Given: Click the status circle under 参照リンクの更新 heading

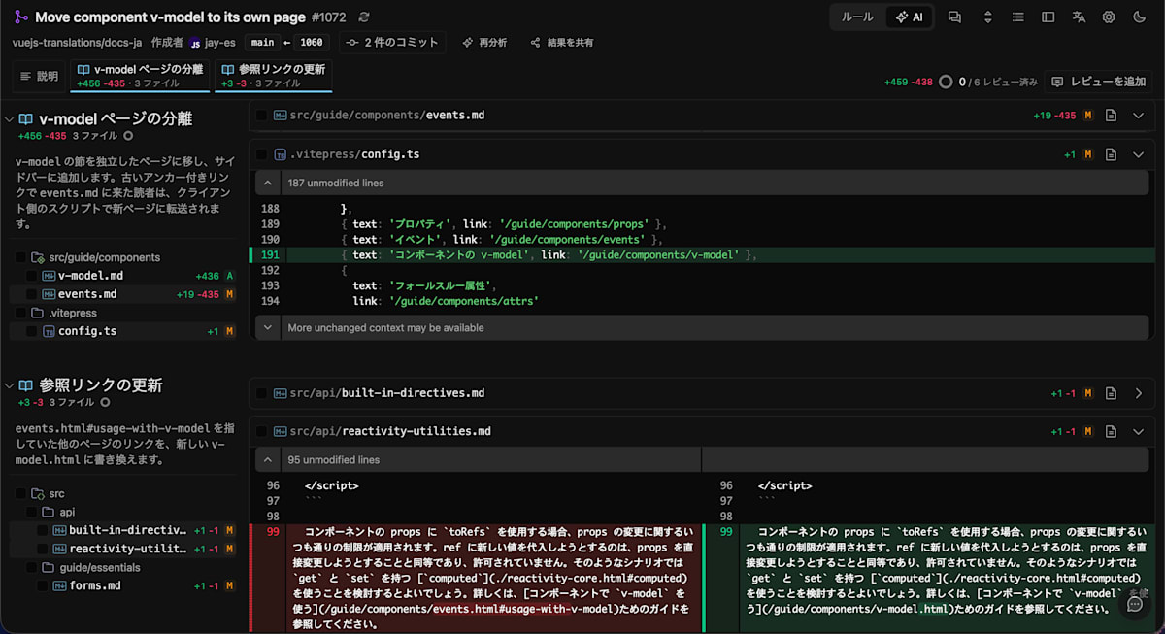Looking at the screenshot, I should tap(104, 402).
